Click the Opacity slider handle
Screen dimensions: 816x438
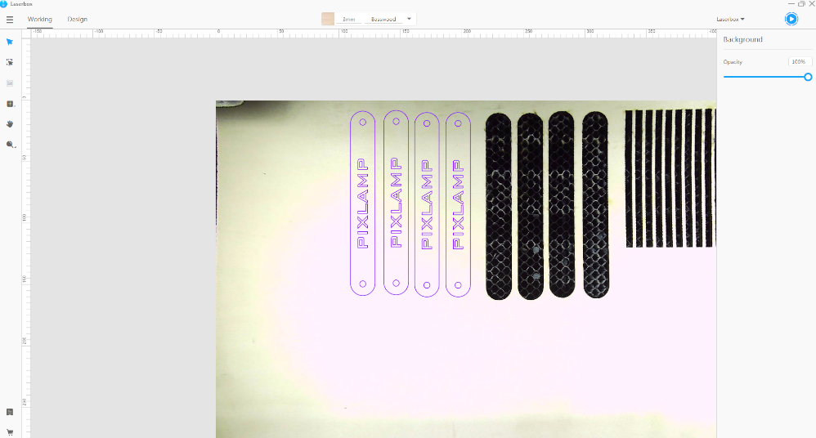(808, 77)
